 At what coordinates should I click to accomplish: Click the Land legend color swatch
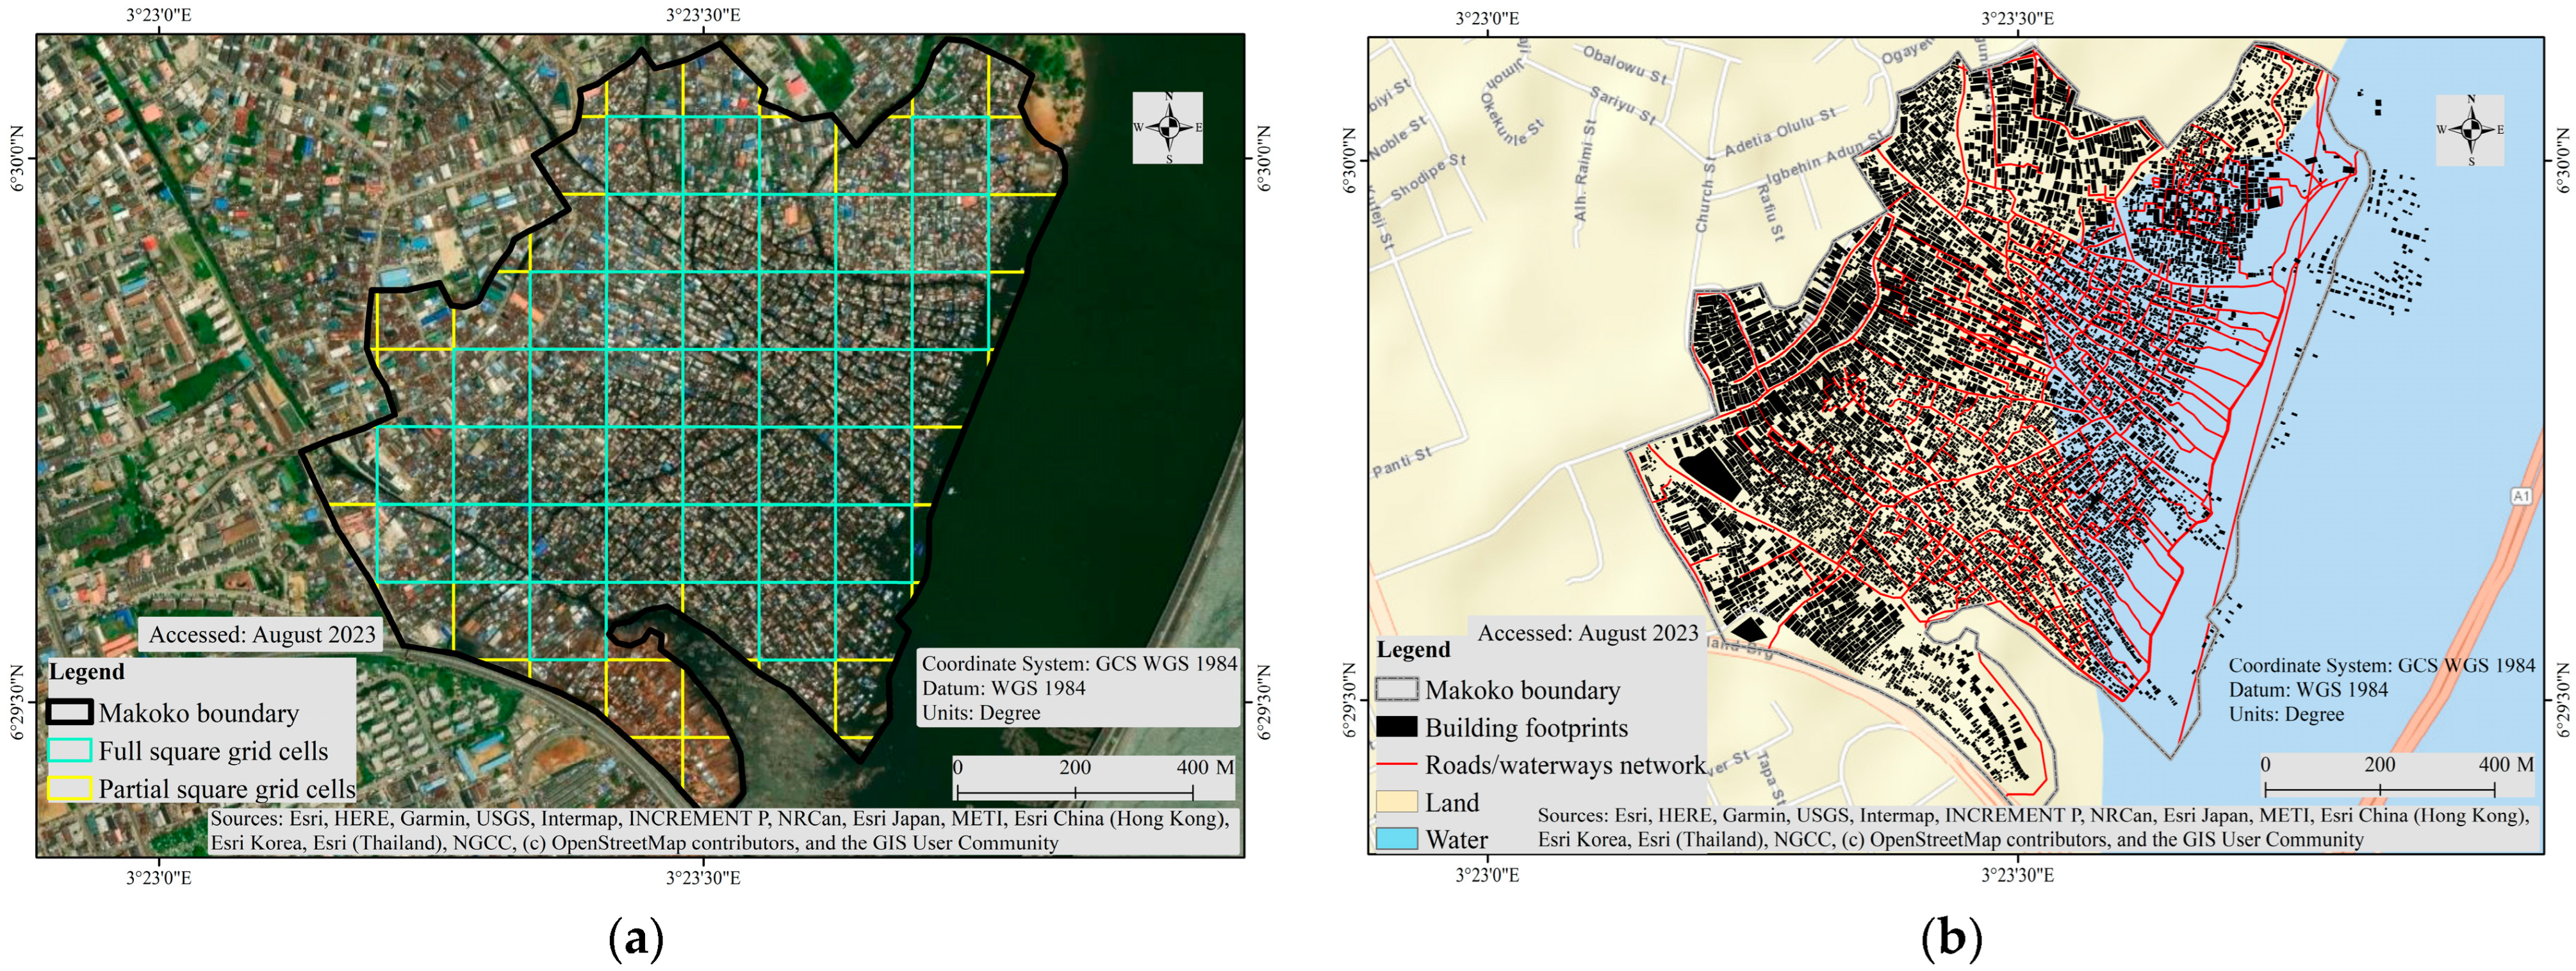click(1396, 802)
